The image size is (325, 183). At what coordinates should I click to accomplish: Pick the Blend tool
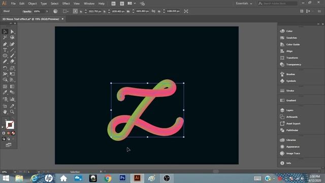coord(12,93)
